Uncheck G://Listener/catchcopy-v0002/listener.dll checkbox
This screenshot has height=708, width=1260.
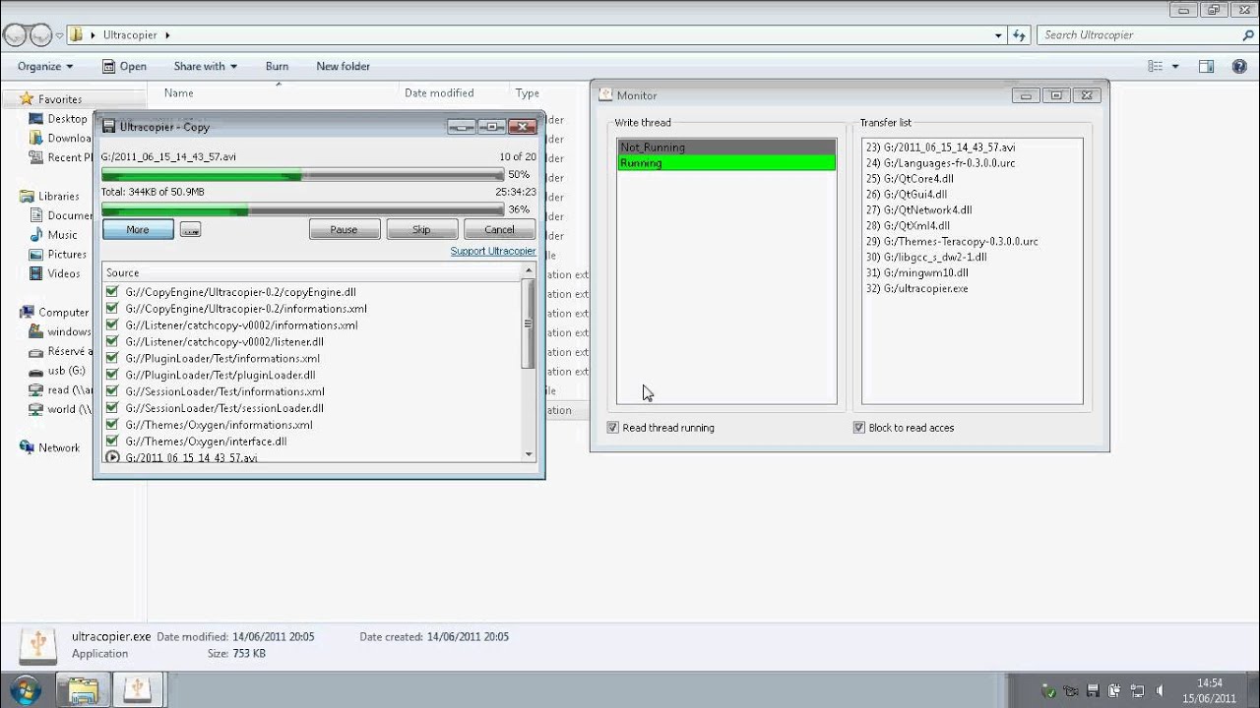tap(112, 342)
